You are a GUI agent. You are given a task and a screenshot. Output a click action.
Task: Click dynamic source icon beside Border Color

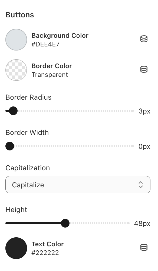pyautogui.click(x=144, y=69)
